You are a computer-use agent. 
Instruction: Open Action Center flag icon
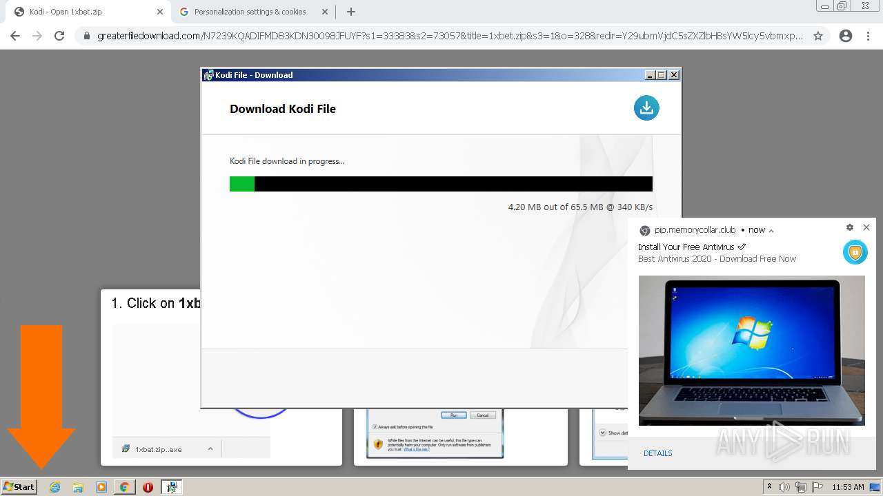(x=817, y=487)
